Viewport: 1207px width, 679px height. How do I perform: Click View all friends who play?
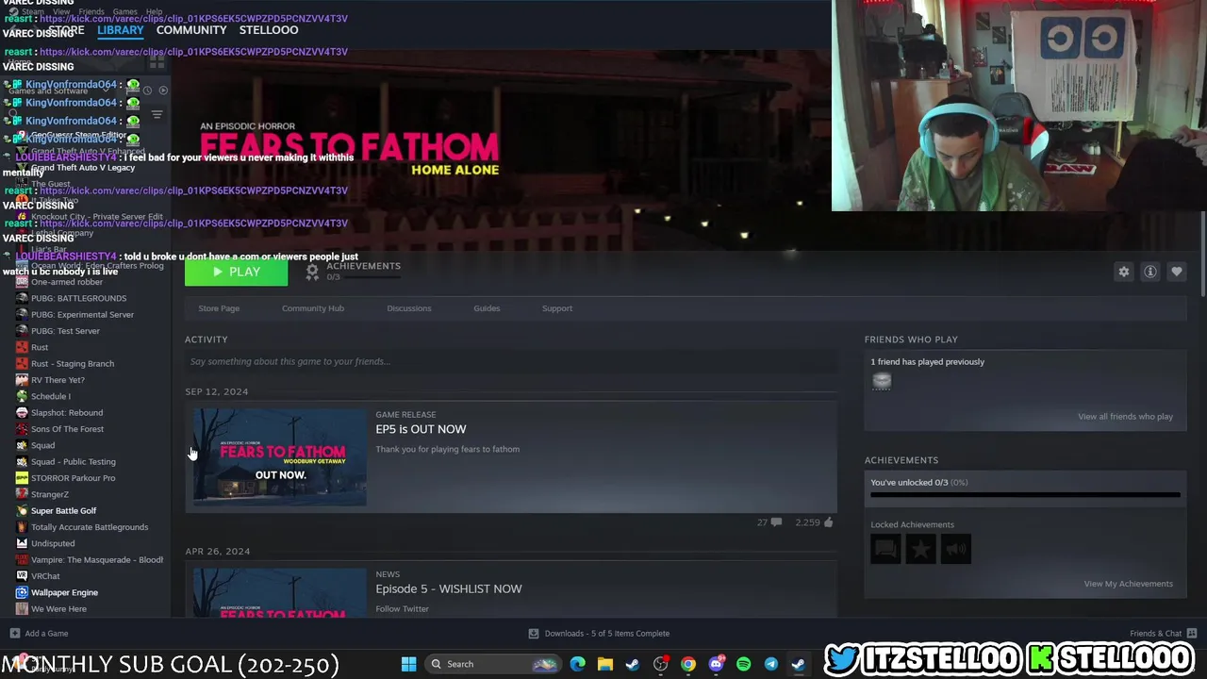pos(1125,416)
